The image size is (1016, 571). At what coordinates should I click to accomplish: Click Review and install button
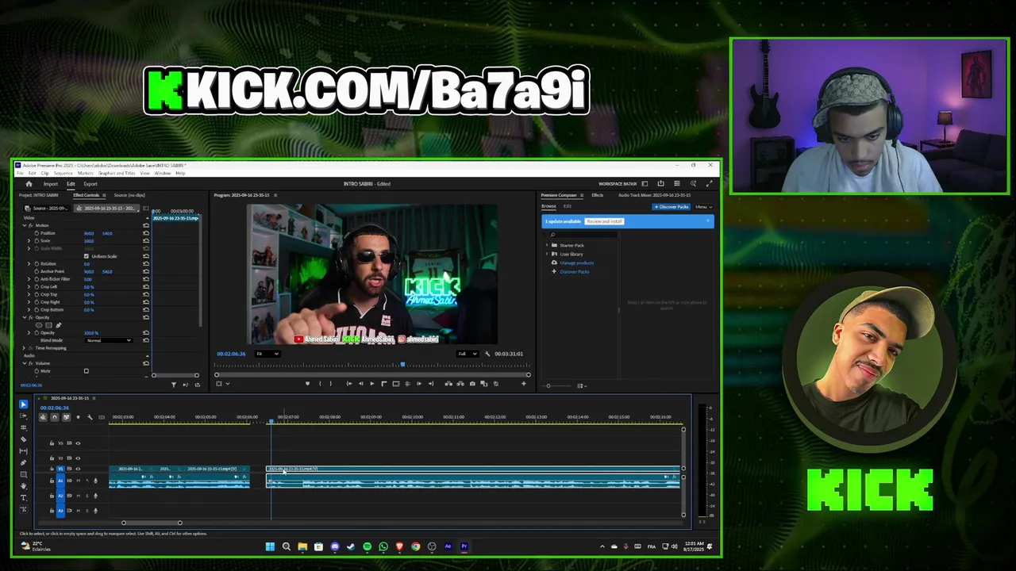605,221
